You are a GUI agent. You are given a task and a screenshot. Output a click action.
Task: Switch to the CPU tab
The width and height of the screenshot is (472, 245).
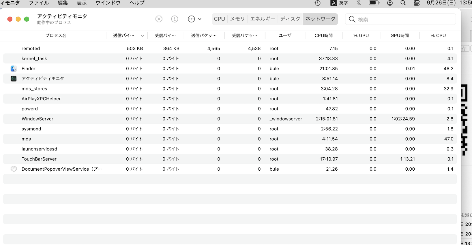(x=220, y=19)
